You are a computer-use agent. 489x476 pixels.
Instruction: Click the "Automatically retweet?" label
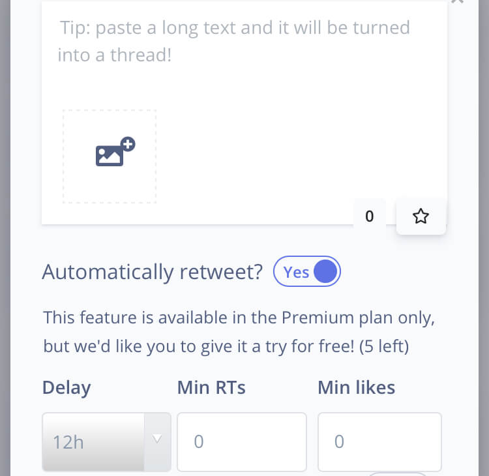coord(153,272)
